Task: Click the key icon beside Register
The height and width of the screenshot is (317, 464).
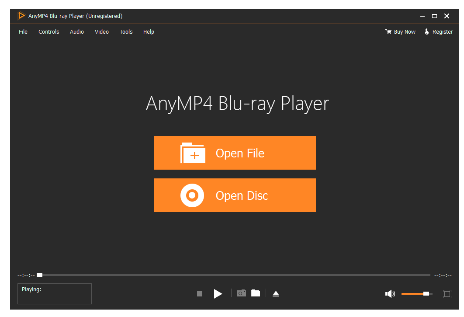Action: tap(427, 31)
